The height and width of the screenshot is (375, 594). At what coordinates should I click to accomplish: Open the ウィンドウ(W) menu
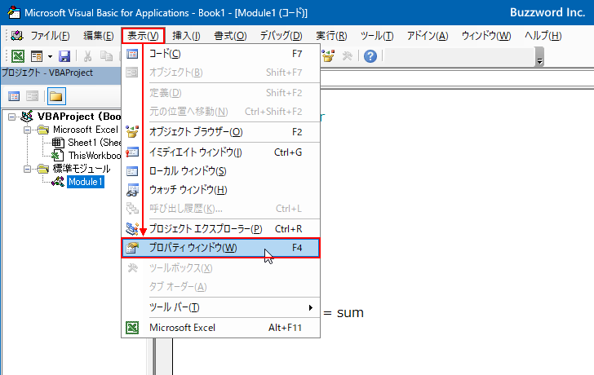[x=486, y=36]
